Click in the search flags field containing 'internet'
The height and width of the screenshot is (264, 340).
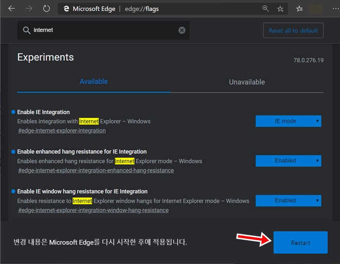(103, 30)
